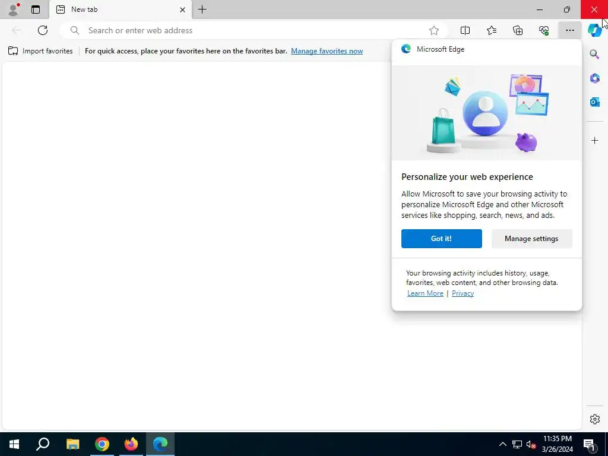Click Import favorites
608x456 pixels.
pyautogui.click(x=40, y=51)
